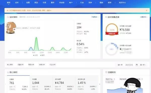Select the 客户 navigation tab
The height and width of the screenshot is (93, 151).
point(71,3)
